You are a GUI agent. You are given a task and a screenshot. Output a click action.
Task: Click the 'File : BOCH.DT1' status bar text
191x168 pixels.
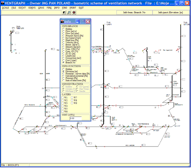10,165
